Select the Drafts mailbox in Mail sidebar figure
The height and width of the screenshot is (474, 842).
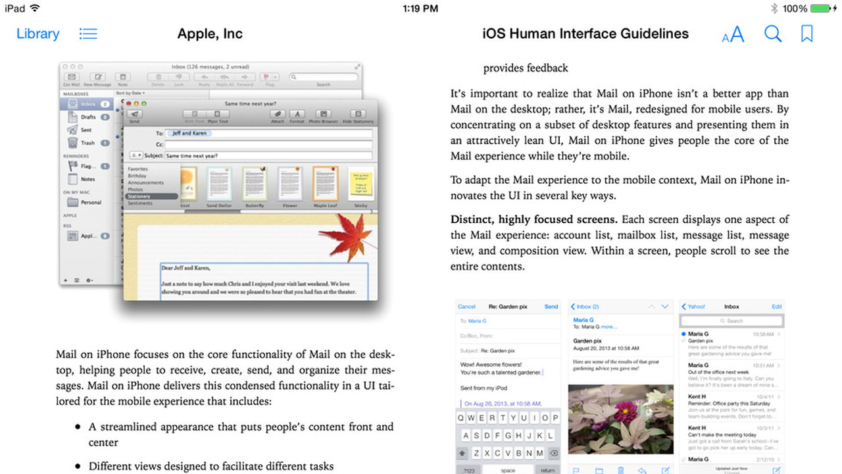[86, 117]
